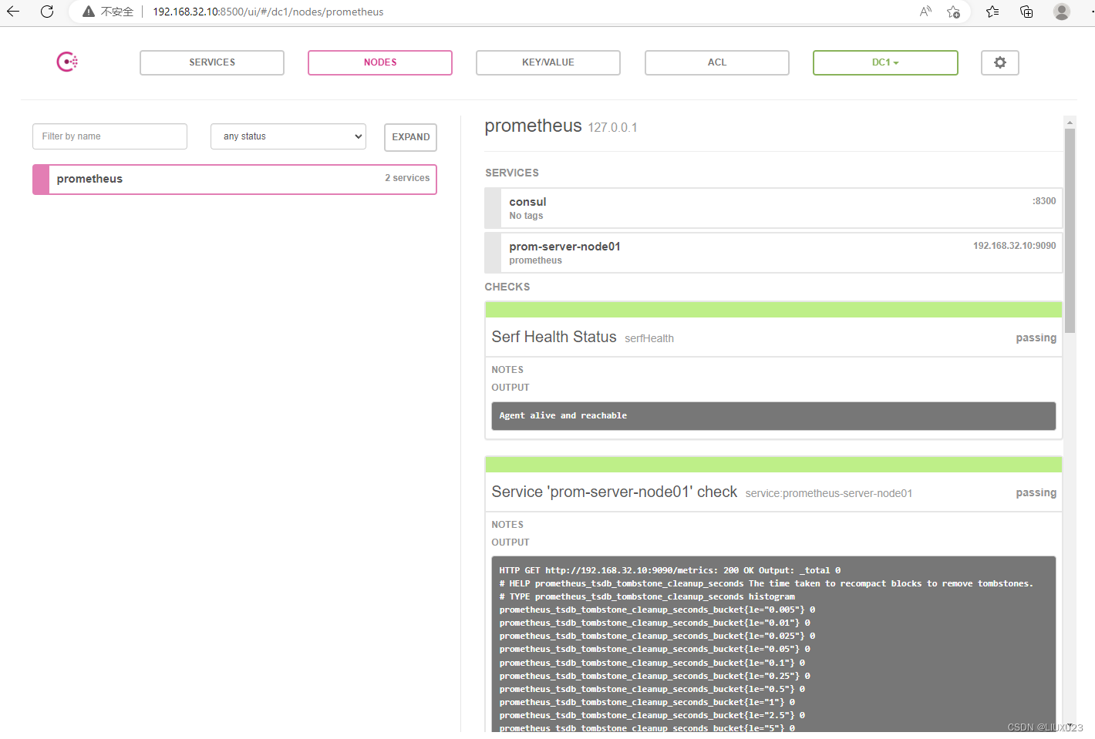Open browser collections icon
Viewport: 1095px width, 739px height.
click(x=1026, y=12)
